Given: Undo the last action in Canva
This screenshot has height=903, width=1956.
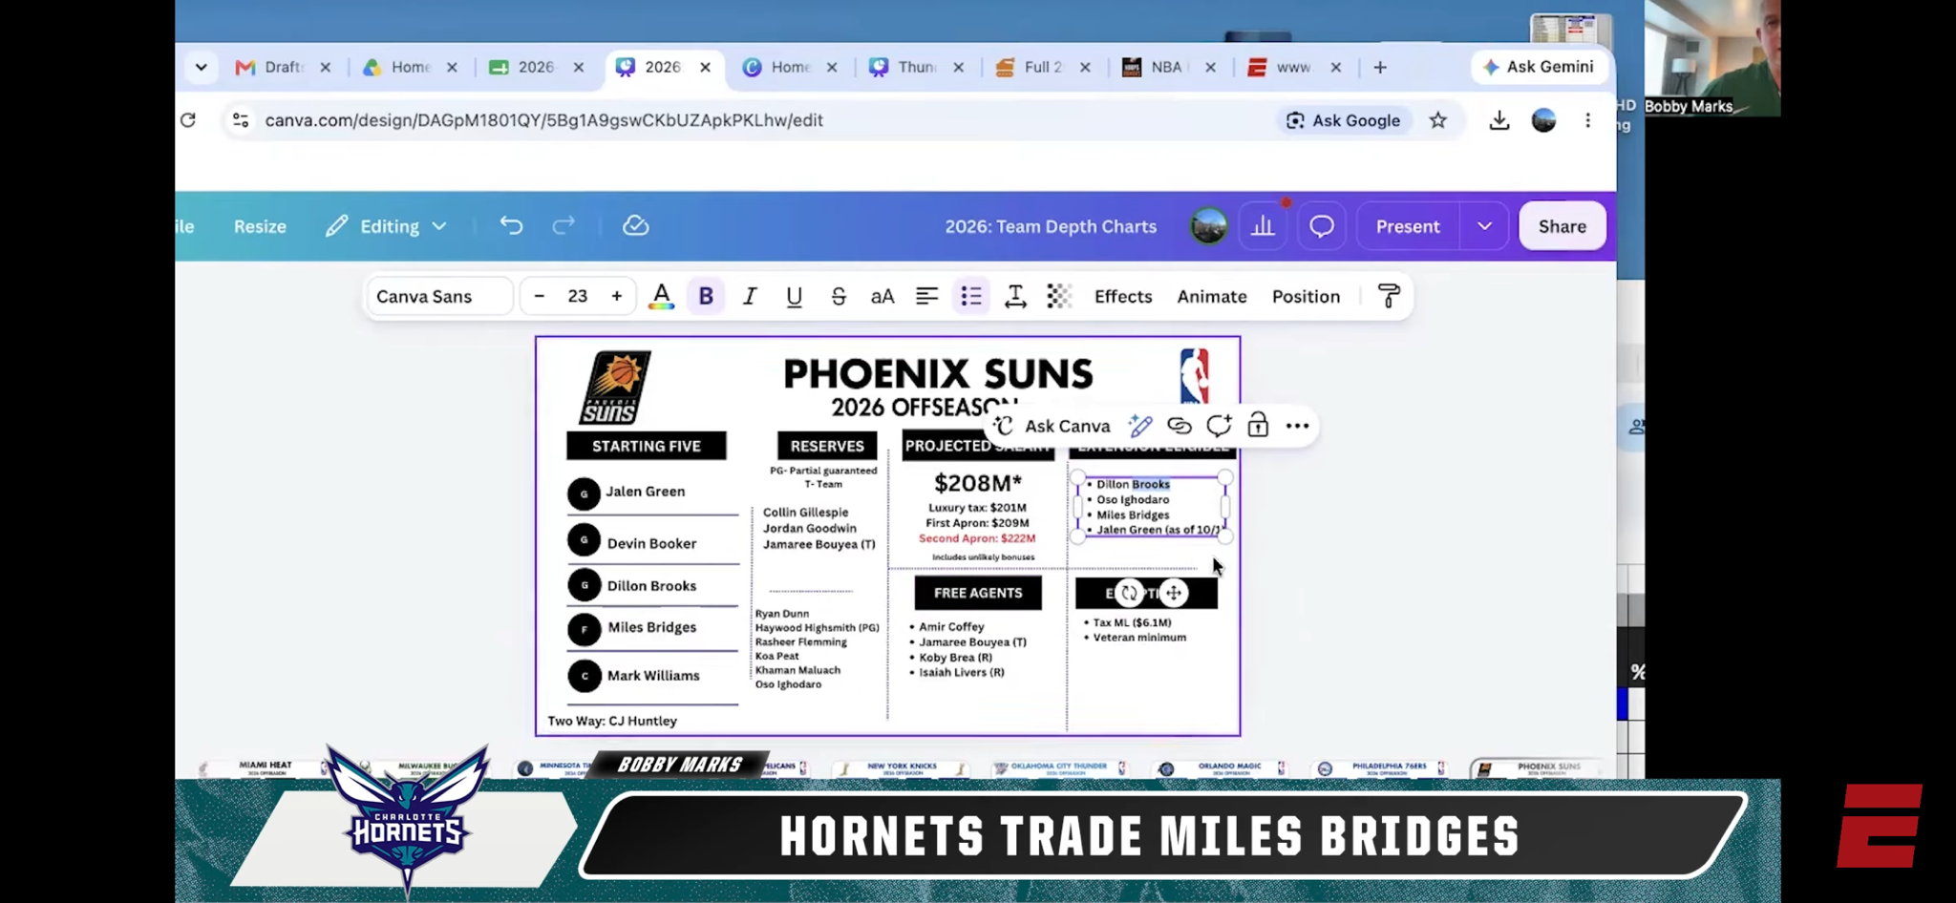Looking at the screenshot, I should pyautogui.click(x=512, y=226).
